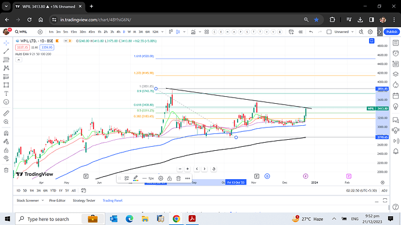Delete the selected drawing with trash icon
401x225 pixels.
point(178,179)
